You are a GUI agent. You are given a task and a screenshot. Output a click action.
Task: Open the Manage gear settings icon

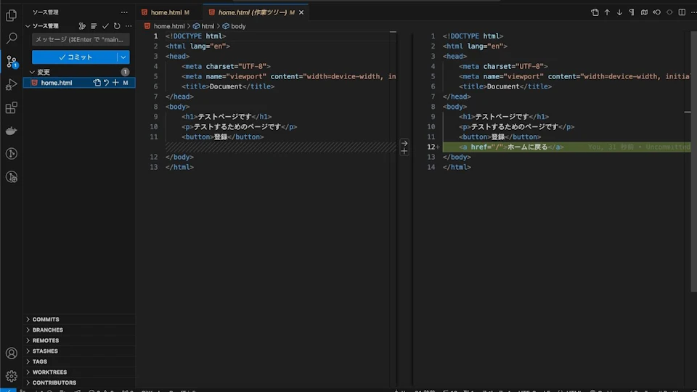point(12,376)
